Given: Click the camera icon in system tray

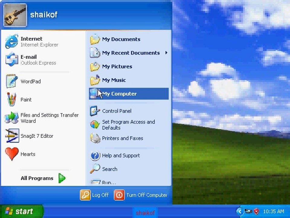Looking at the screenshot, I should [x=248, y=211].
